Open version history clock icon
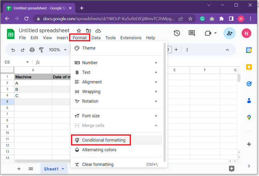Image resolution: width=259 pixels, height=176 pixels. (x=177, y=33)
